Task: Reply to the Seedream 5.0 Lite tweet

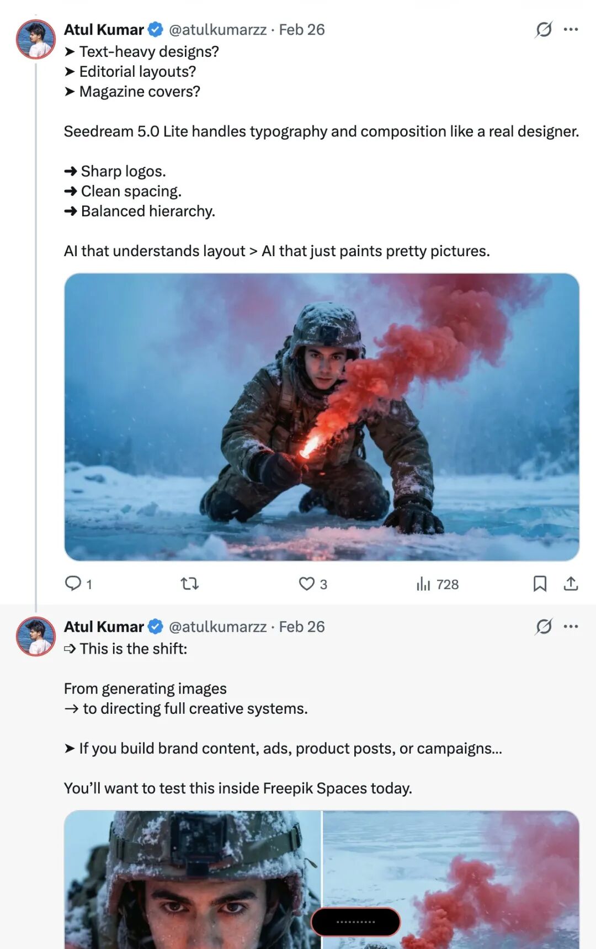Action: coord(73,584)
